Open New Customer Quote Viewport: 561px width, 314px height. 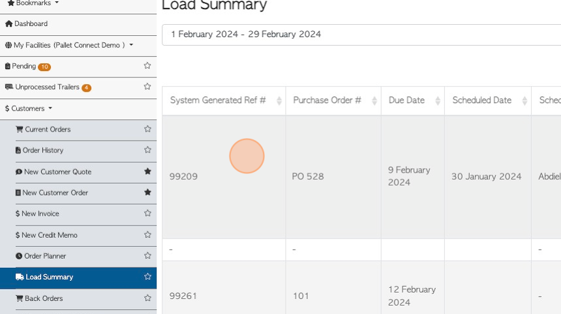[53, 172]
